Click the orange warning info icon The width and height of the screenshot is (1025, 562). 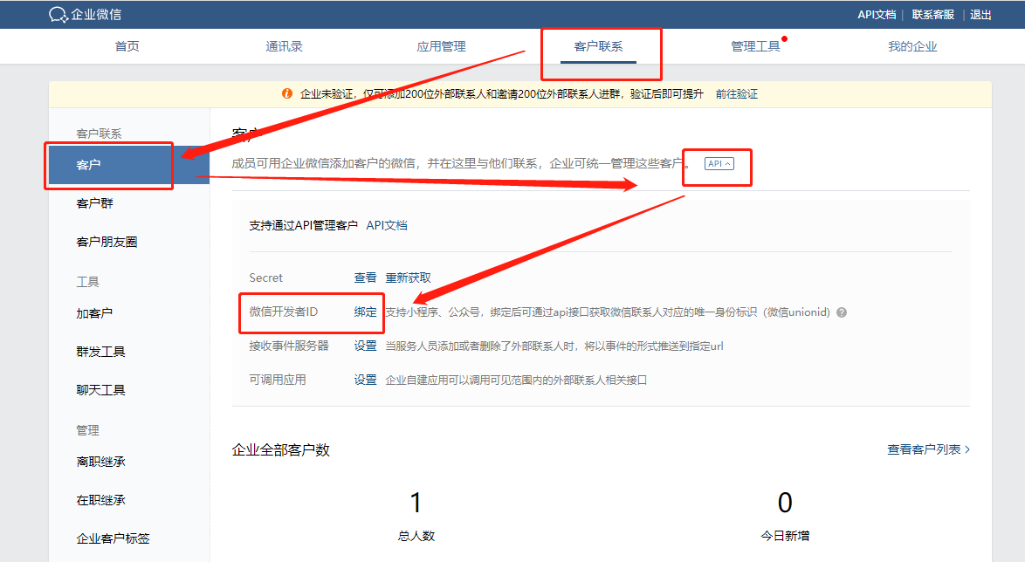286,93
